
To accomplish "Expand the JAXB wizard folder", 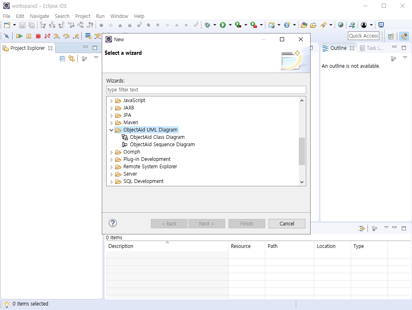I will (x=111, y=108).
